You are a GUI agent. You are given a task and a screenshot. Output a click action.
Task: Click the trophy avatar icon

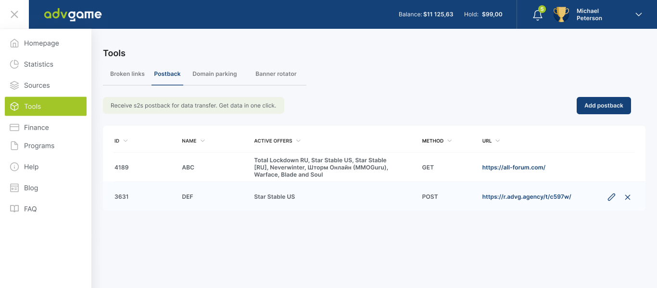tap(561, 14)
